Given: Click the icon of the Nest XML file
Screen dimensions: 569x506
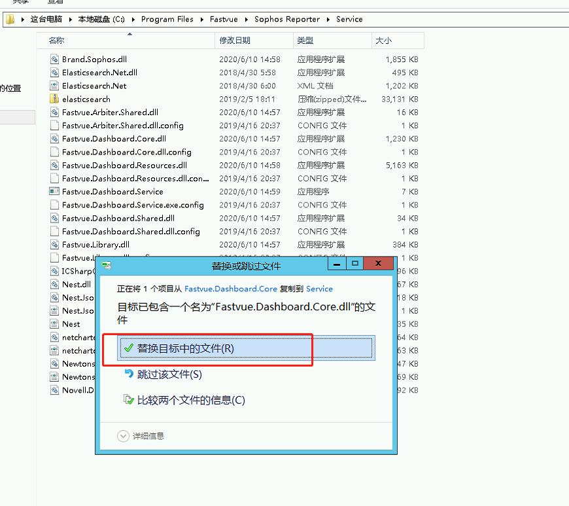Looking at the screenshot, I should tap(54, 323).
